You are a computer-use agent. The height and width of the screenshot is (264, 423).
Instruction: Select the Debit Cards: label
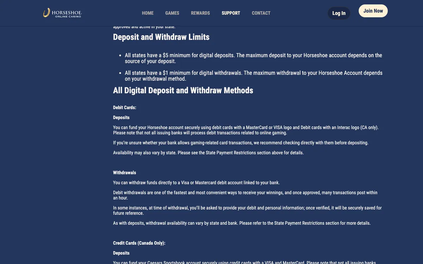point(124,108)
